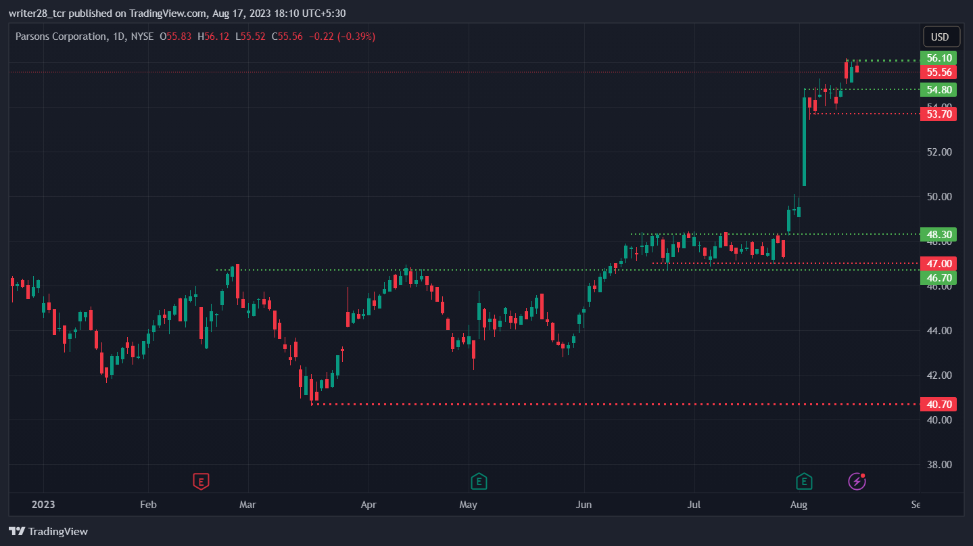Click the 54.80 green price label
Screen dimensions: 973x546
[x=939, y=89]
